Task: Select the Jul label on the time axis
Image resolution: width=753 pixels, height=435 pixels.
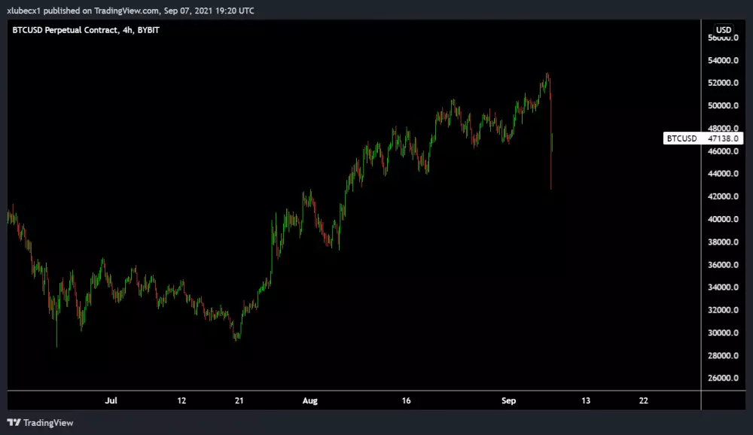Action: [111, 400]
